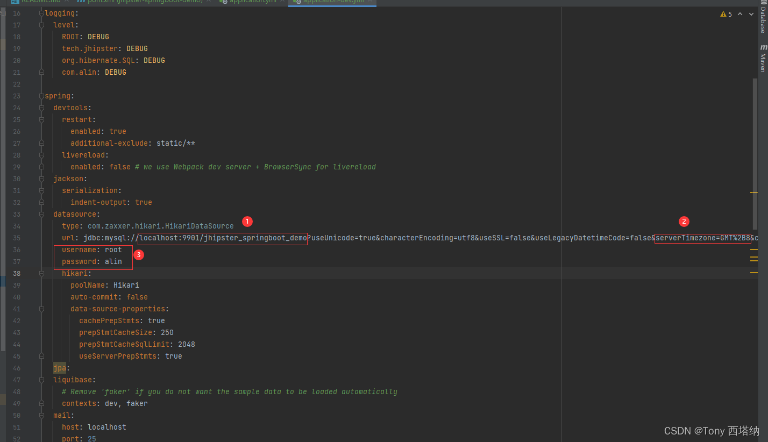Collapse the logging block fold marker
Image resolution: width=768 pixels, height=442 pixels.
click(x=41, y=13)
